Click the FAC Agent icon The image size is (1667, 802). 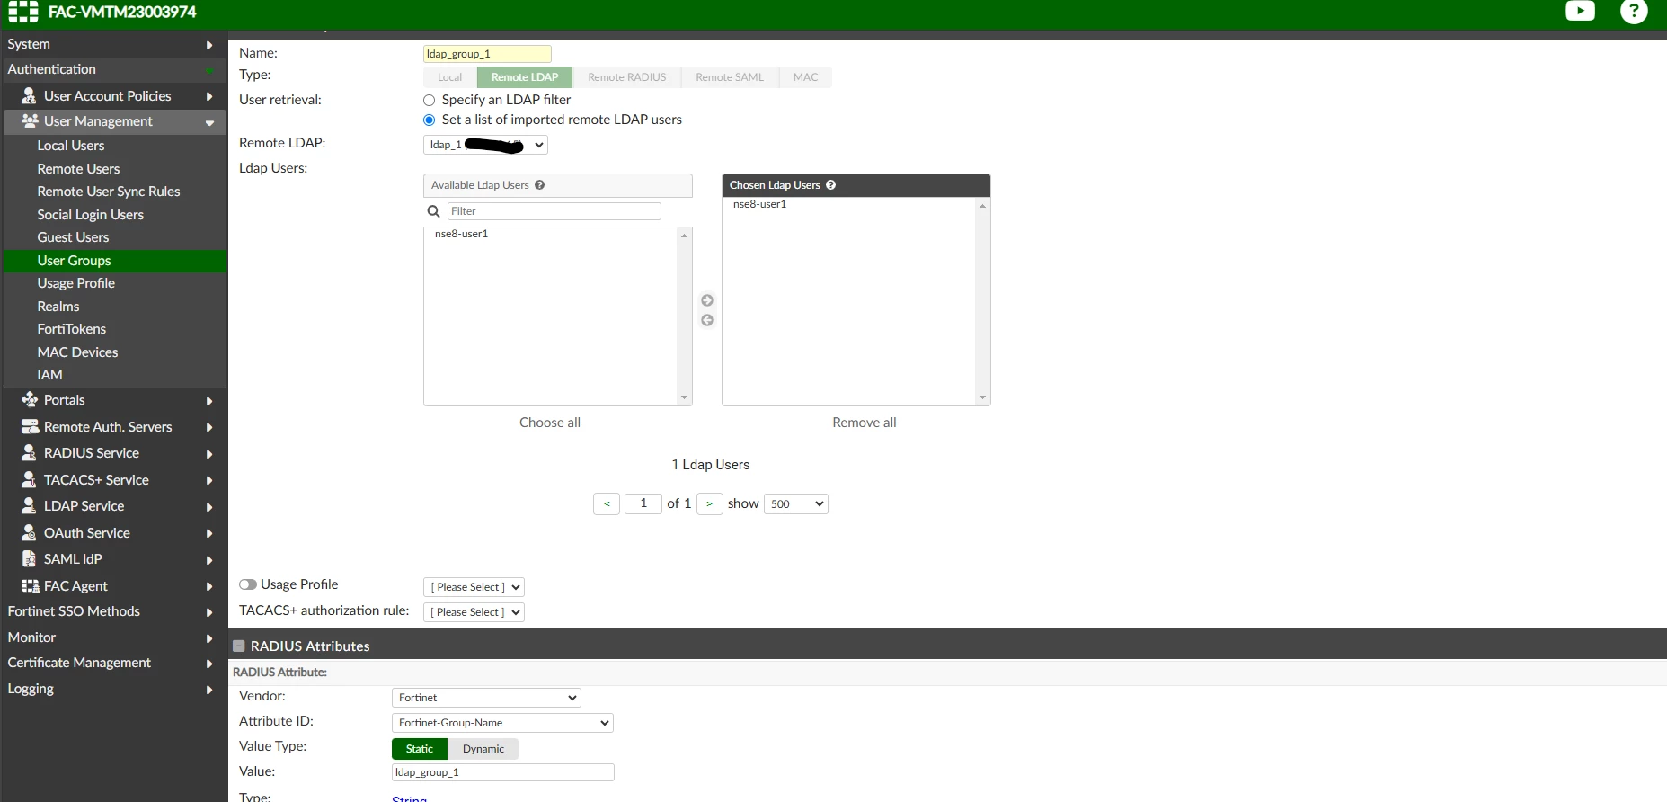[x=30, y=585]
